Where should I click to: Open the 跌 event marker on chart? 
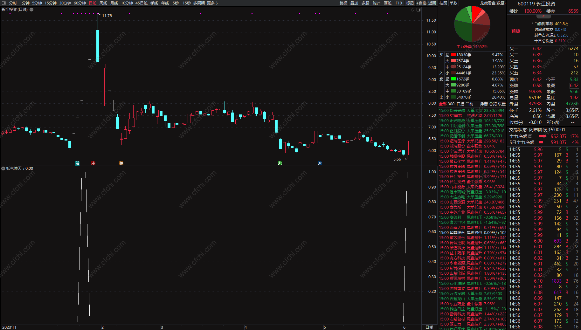(x=280, y=163)
